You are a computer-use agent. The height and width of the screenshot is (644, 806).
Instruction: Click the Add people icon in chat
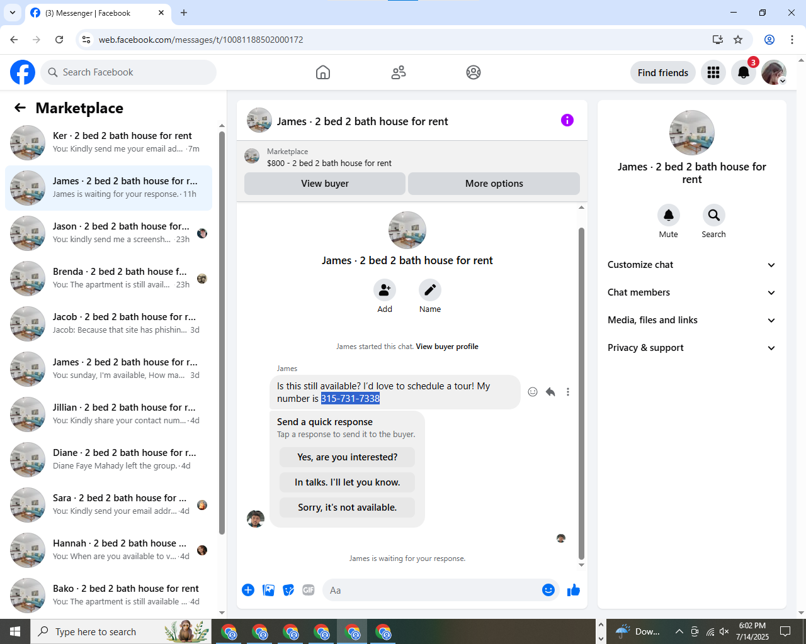[385, 290]
